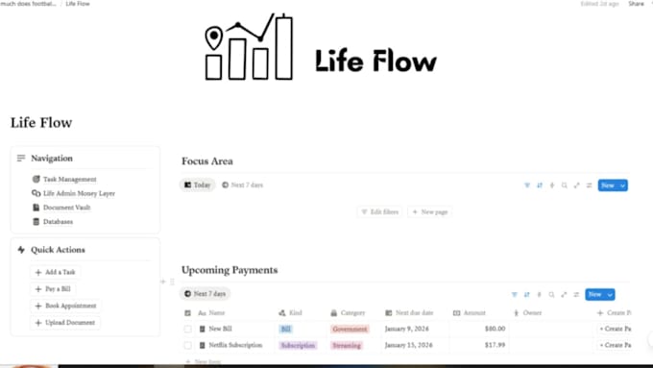Click the sort icon in Focus Area toolbar
653x368 pixels.
540,185
